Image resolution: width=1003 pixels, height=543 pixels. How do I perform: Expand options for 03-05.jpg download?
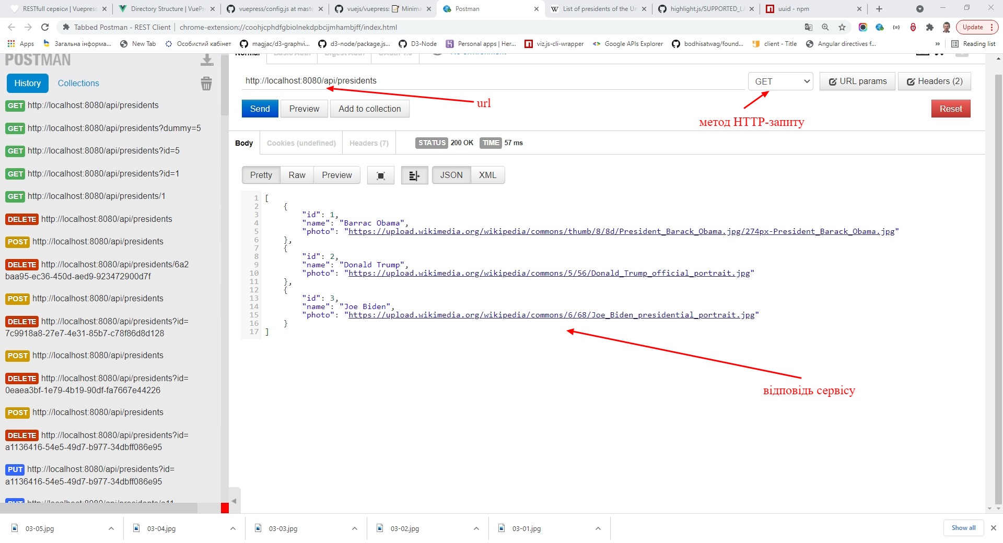(111, 528)
